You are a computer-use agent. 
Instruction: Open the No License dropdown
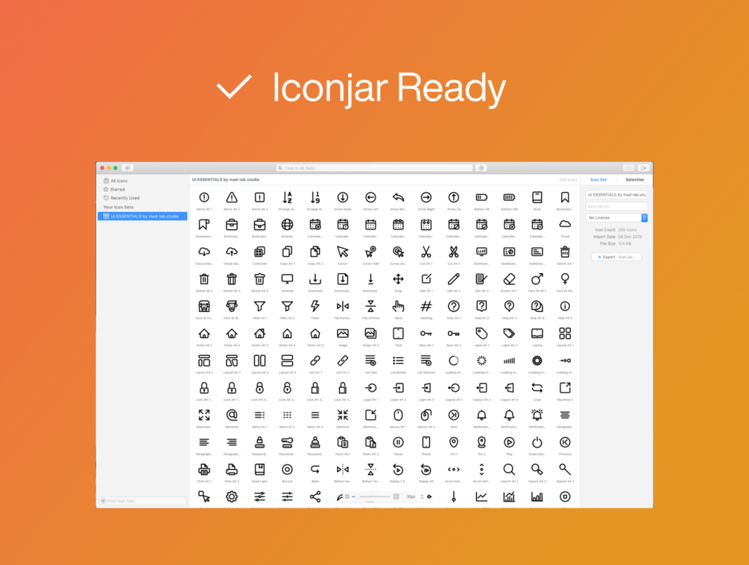click(616, 217)
